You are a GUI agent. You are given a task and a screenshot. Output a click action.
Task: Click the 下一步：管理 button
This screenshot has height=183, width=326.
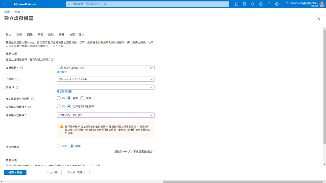tap(76, 173)
